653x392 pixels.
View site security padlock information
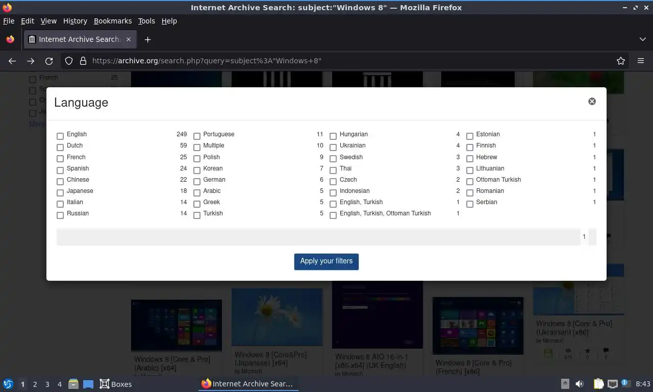[x=83, y=61]
